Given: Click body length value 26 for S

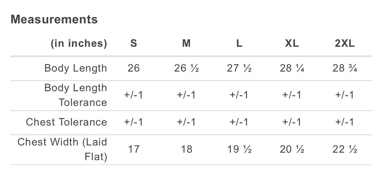Looking at the screenshot, I should tap(133, 68).
